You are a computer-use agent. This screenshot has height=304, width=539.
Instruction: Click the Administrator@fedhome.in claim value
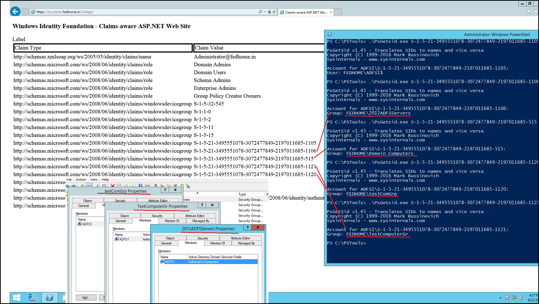[225, 57]
